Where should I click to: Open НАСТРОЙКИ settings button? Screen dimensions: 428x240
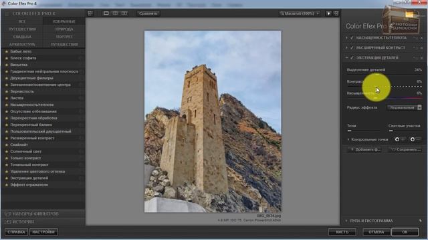coord(43,232)
